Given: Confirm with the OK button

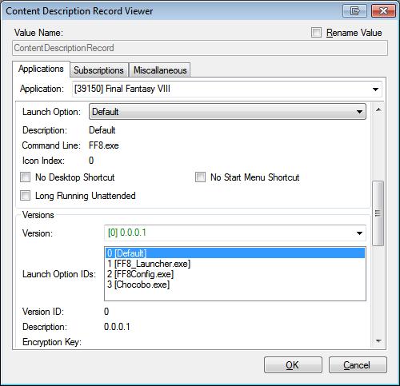Looking at the screenshot, I should (x=293, y=365).
